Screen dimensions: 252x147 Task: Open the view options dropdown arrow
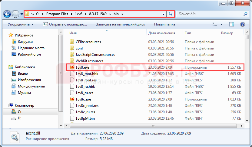[x=222, y=24]
